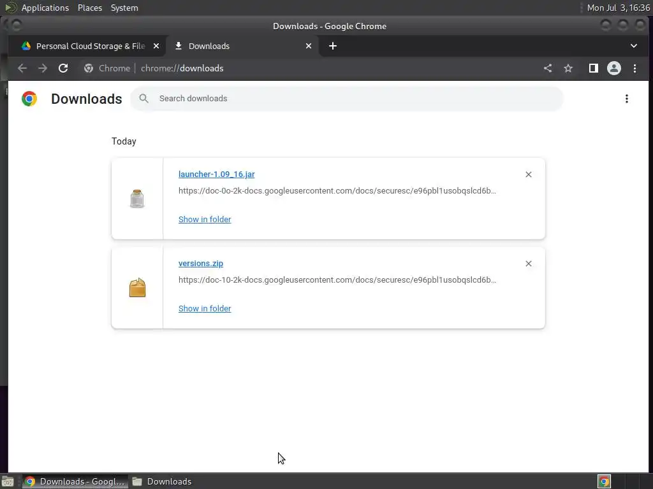Show launcher-1.09_16.jar in folder

coord(205,219)
